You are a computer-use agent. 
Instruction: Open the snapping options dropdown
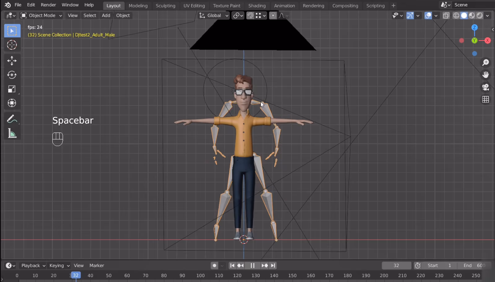coord(261,15)
